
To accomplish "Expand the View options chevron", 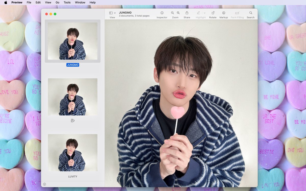I will point(115,13).
